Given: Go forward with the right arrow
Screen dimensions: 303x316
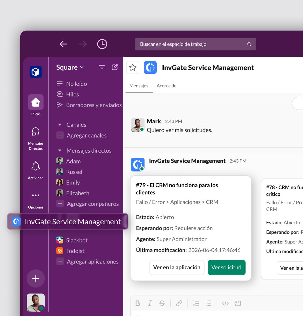Looking at the screenshot, I should coord(83,44).
